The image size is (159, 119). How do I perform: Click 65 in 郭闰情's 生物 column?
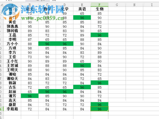pos(100,31)
